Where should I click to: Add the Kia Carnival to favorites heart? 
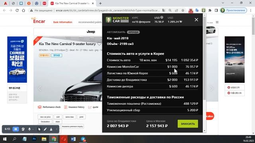pyautogui.click(x=99, y=44)
